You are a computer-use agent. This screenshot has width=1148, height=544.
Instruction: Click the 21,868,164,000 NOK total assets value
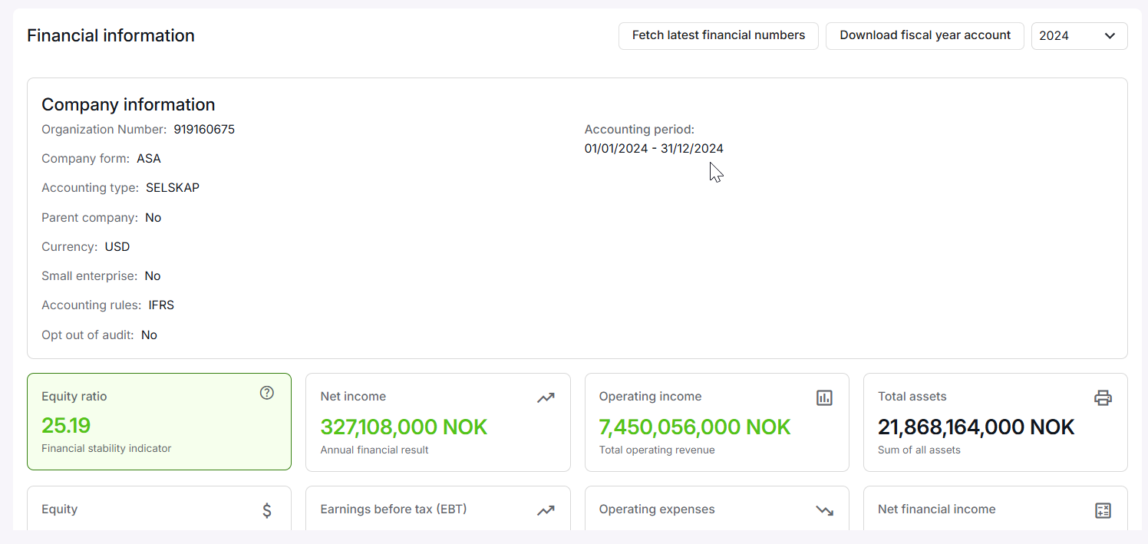(x=976, y=427)
